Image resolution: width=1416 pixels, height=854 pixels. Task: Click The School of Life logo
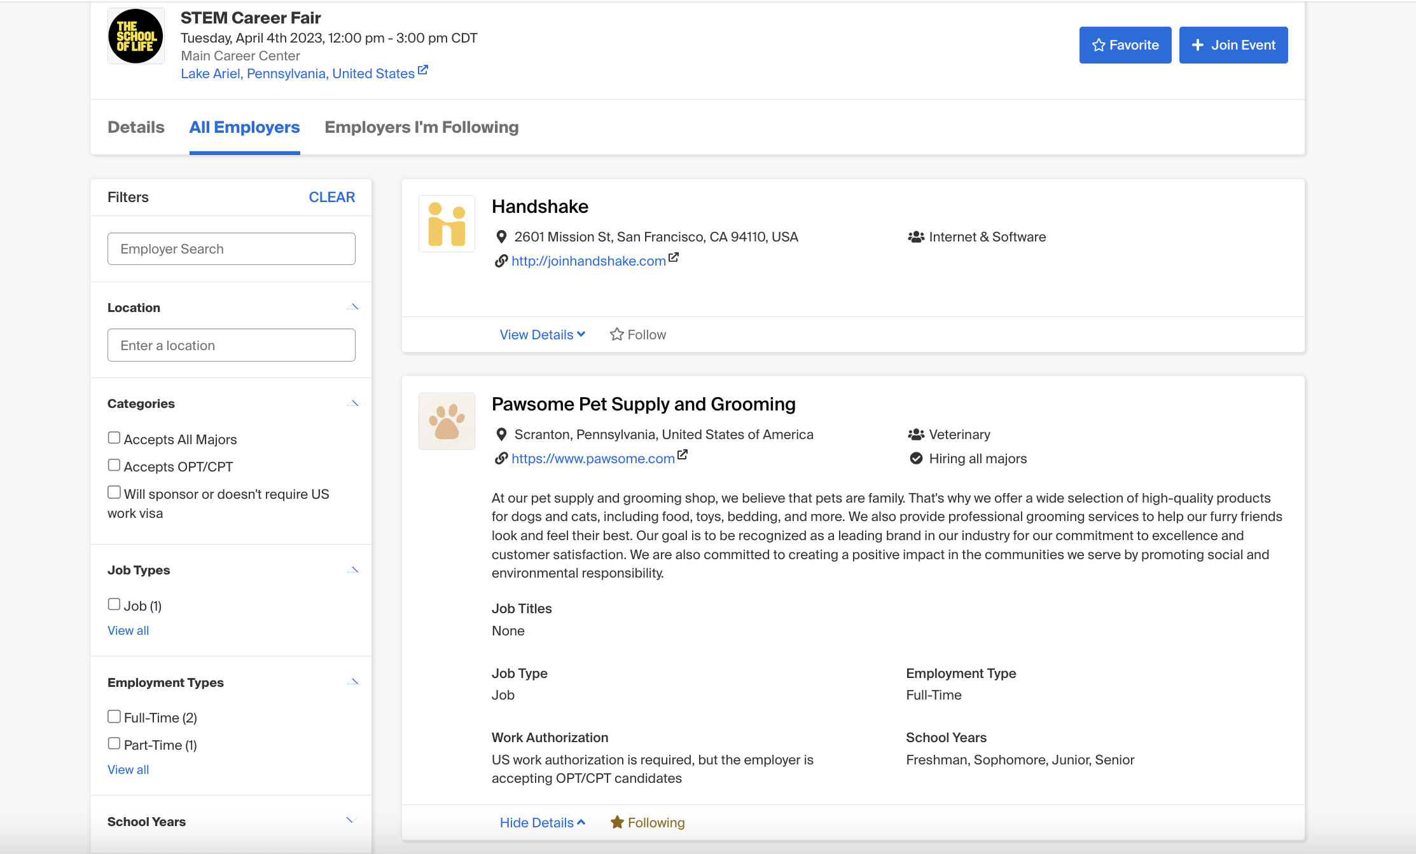pyautogui.click(x=136, y=36)
